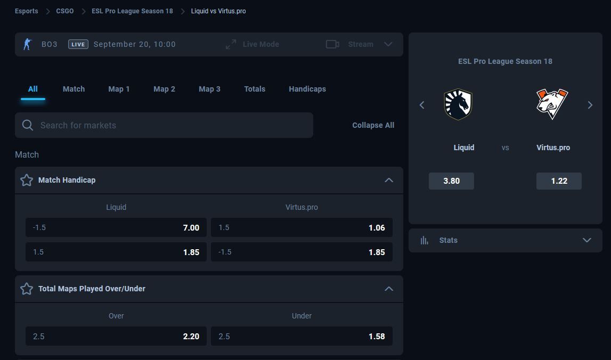
Task: Switch to the Map 3 tab
Action: [x=209, y=89]
